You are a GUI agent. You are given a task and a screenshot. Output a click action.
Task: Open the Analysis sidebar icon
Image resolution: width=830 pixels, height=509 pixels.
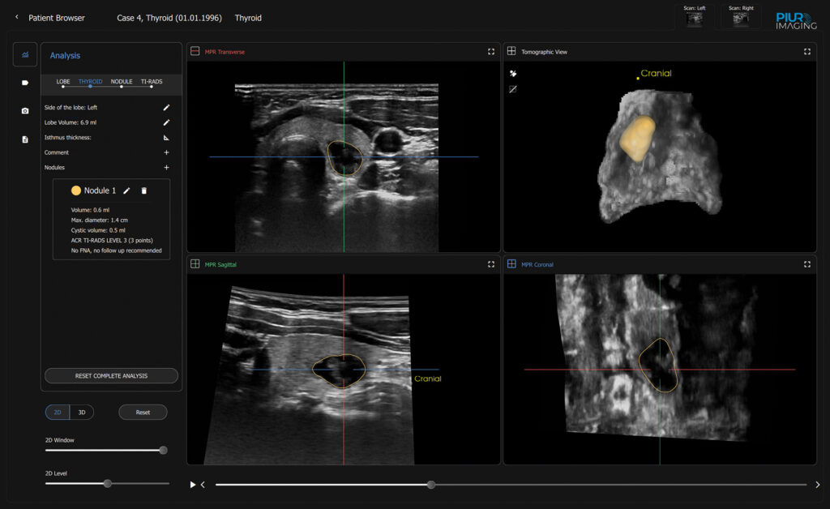click(x=25, y=55)
